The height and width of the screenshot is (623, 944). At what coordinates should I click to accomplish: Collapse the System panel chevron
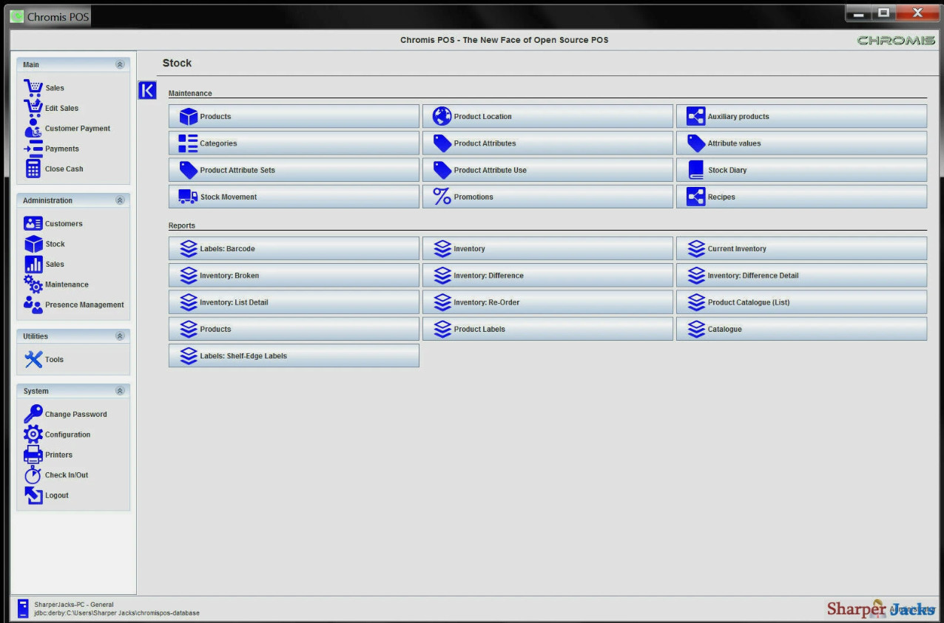pos(120,391)
